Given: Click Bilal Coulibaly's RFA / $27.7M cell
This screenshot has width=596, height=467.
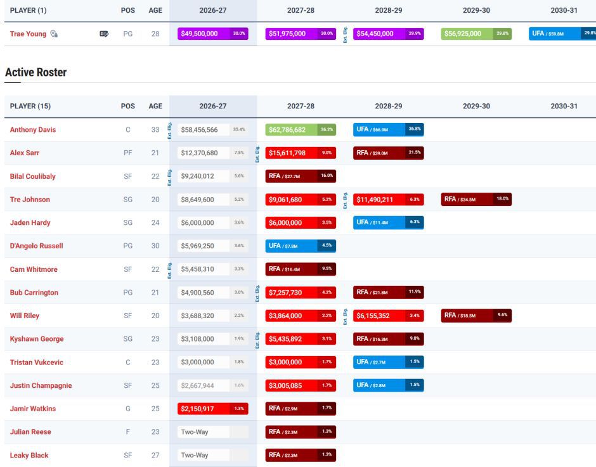Looking at the screenshot, I should (301, 176).
